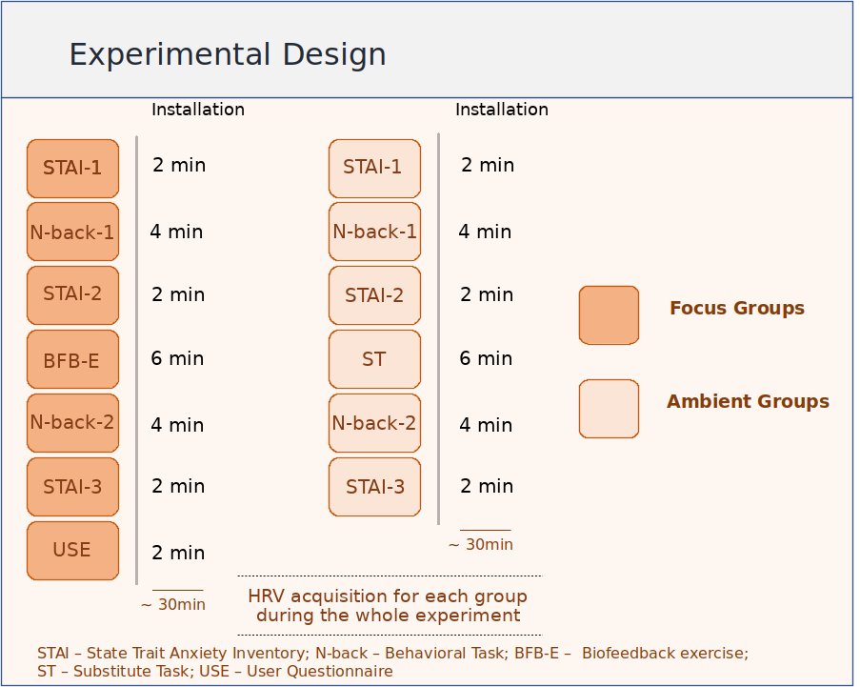Select the light Ambient group STAI-3 box
This screenshot has width=860, height=687.
tap(374, 487)
